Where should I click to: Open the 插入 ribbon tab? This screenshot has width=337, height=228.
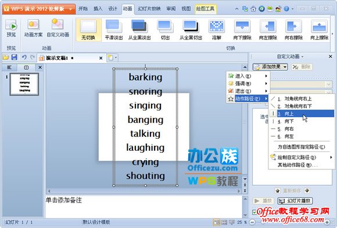(x=98, y=9)
